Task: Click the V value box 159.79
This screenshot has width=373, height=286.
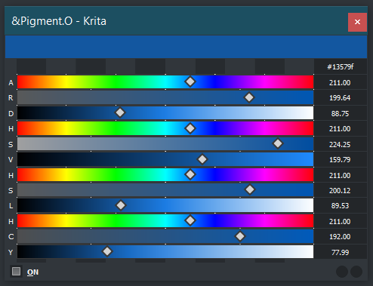Action: pyautogui.click(x=340, y=160)
